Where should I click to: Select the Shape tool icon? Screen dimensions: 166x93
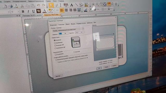point(81,5)
